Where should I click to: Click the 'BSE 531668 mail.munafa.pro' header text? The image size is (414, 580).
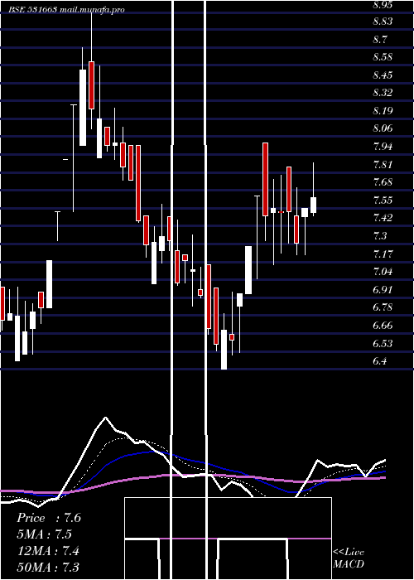(x=66, y=10)
